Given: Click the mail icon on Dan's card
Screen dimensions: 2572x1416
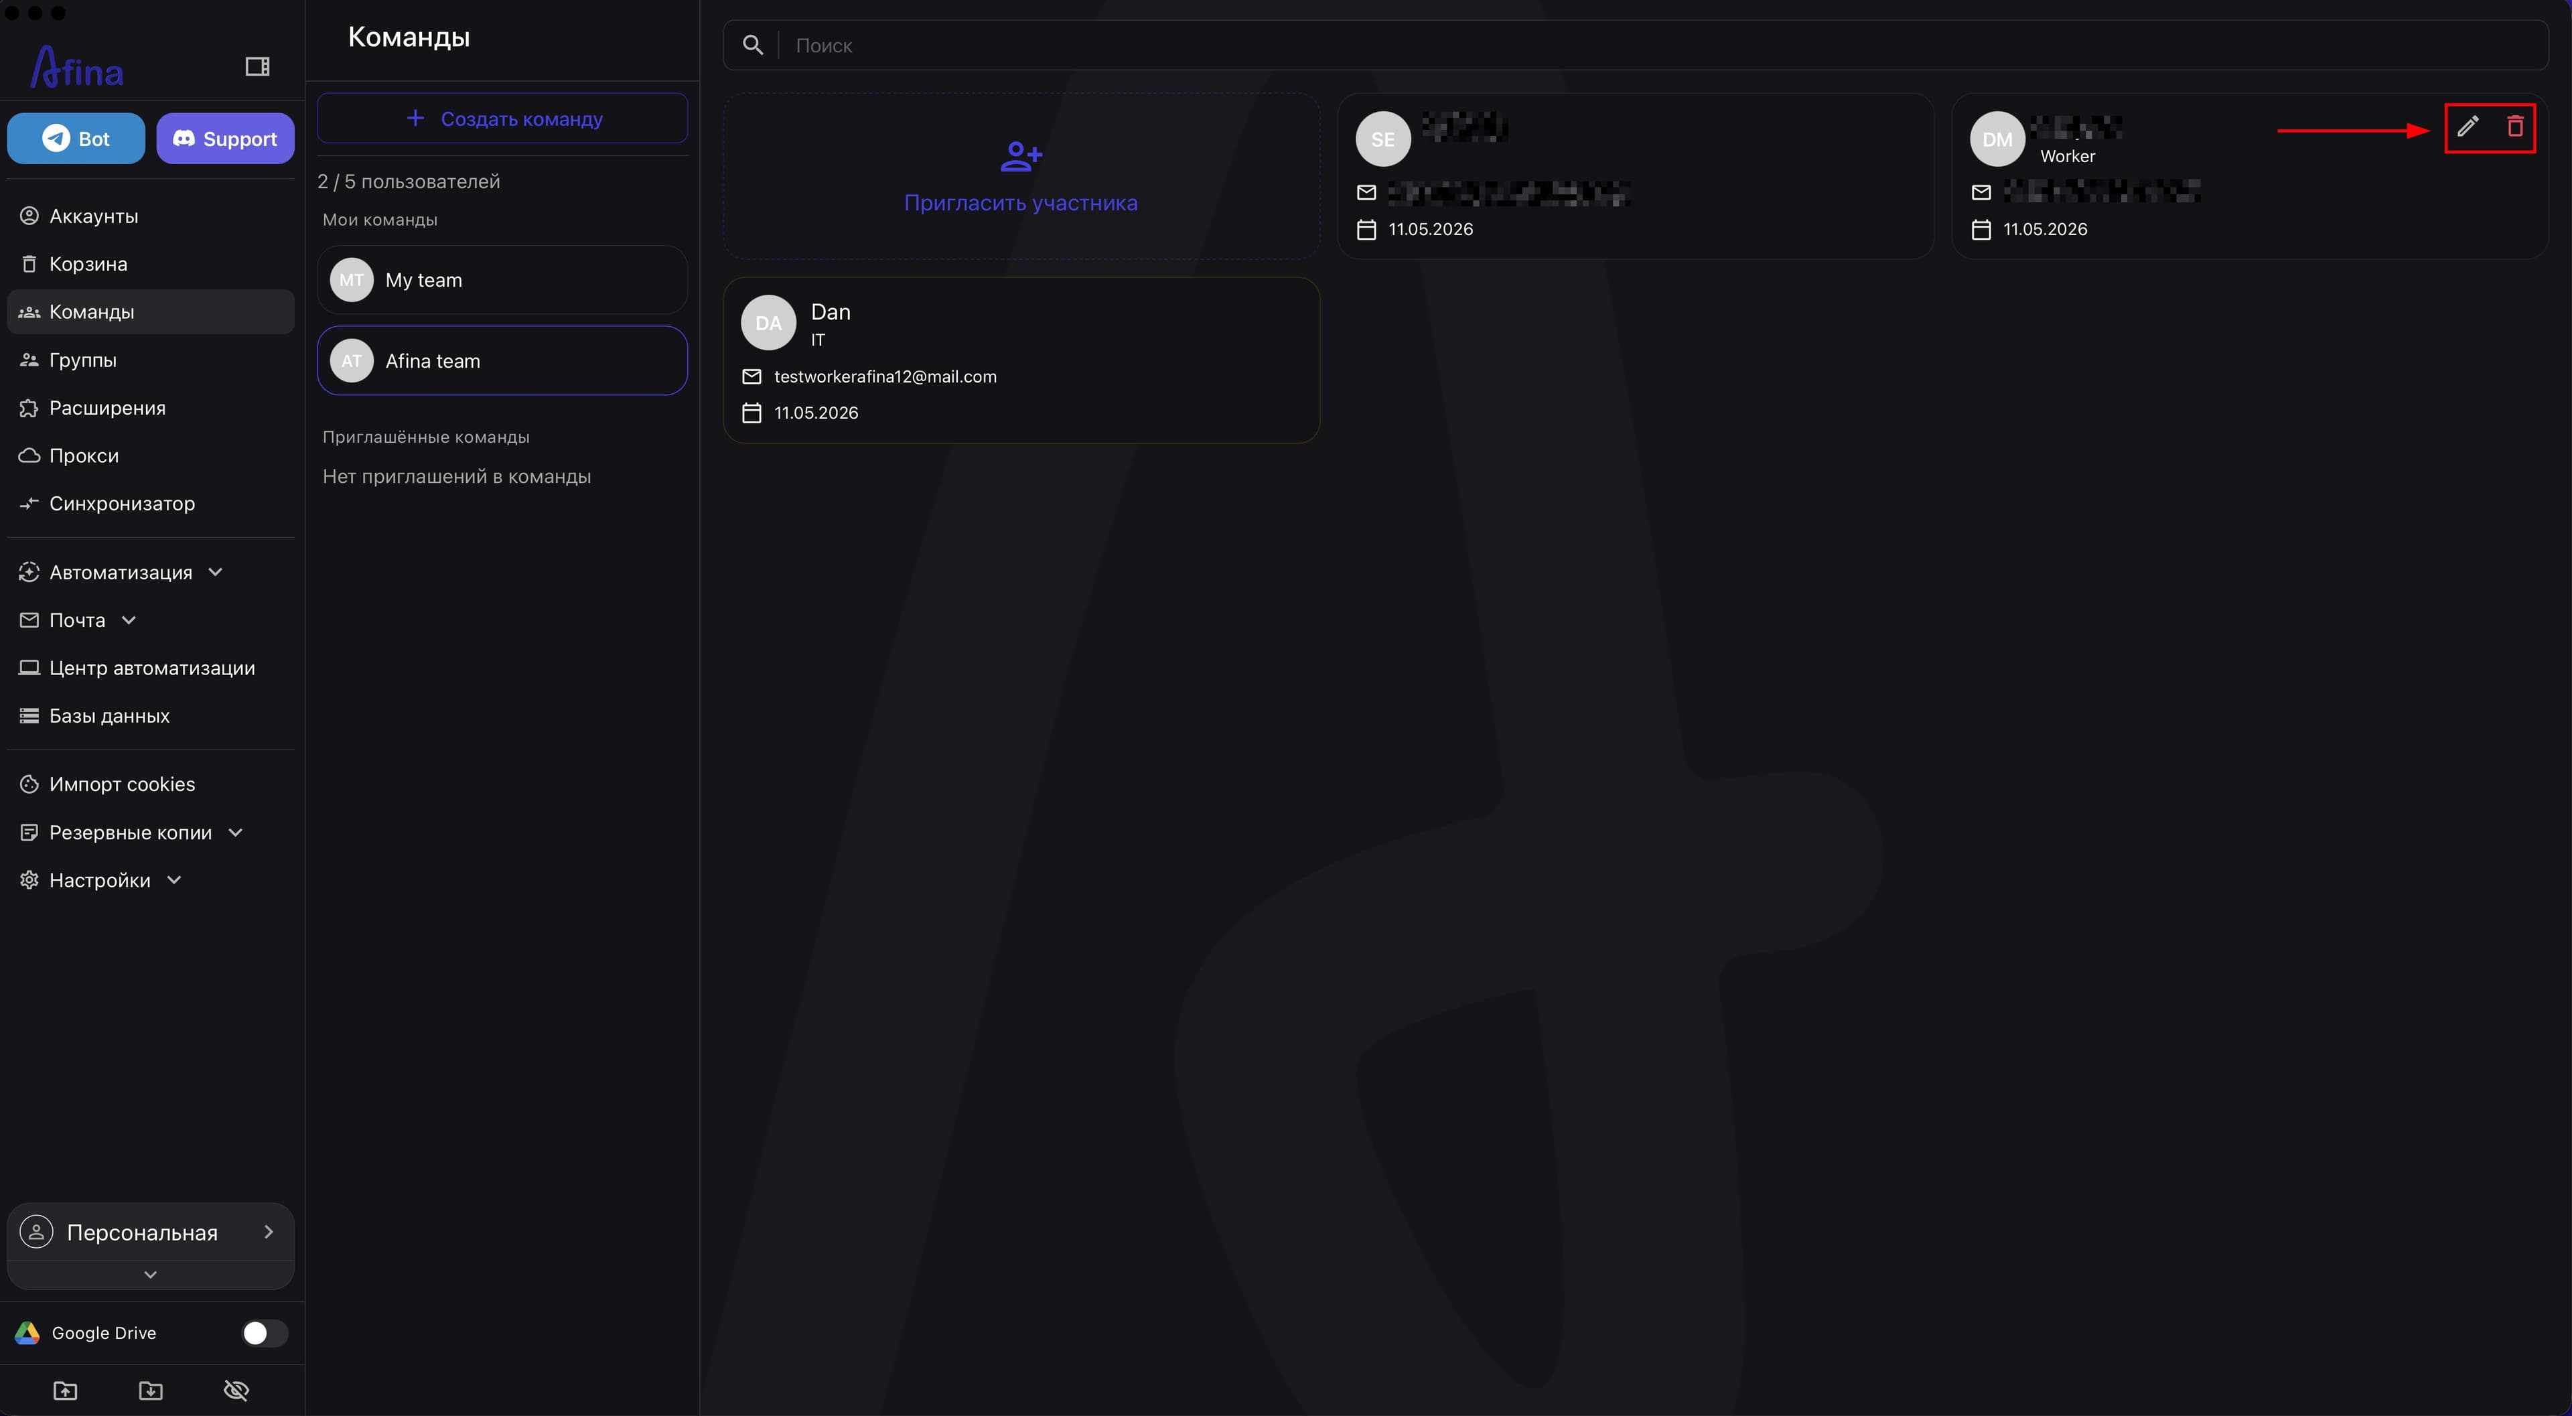Looking at the screenshot, I should coord(752,376).
